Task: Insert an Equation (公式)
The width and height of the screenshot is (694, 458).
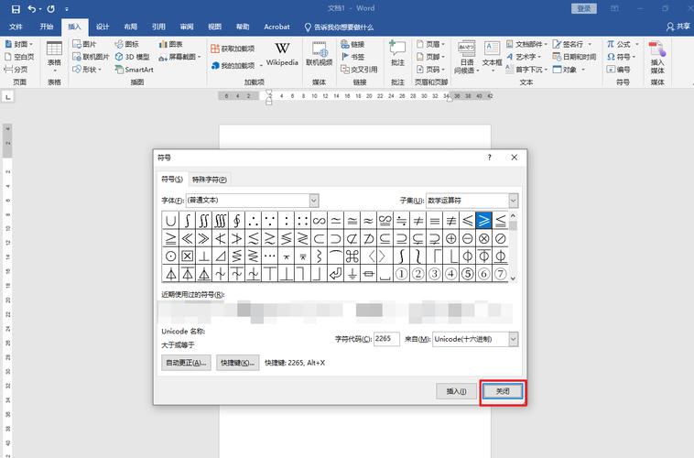Action: 623,44
